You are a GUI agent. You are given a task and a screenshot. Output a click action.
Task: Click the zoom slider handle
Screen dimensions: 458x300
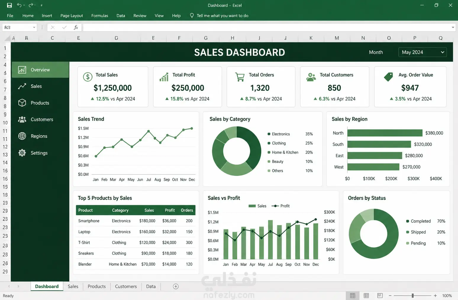click(413, 296)
